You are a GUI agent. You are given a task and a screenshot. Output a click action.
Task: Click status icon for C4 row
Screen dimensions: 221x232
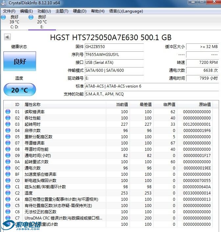[x=8, y=199]
